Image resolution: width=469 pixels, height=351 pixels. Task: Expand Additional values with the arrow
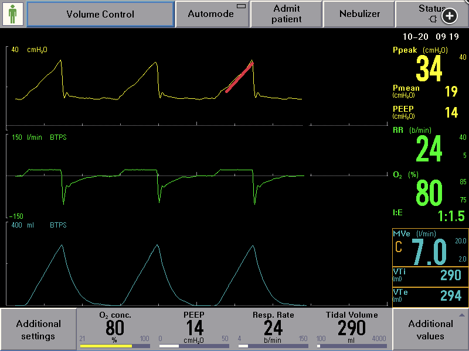click(x=461, y=315)
